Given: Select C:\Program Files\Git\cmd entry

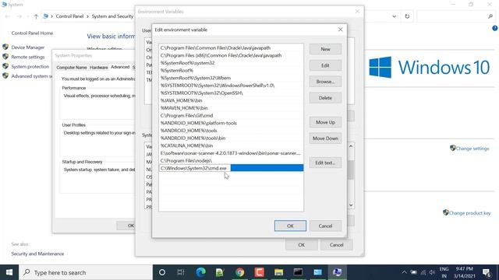Looking at the screenshot, I should tap(231, 116).
